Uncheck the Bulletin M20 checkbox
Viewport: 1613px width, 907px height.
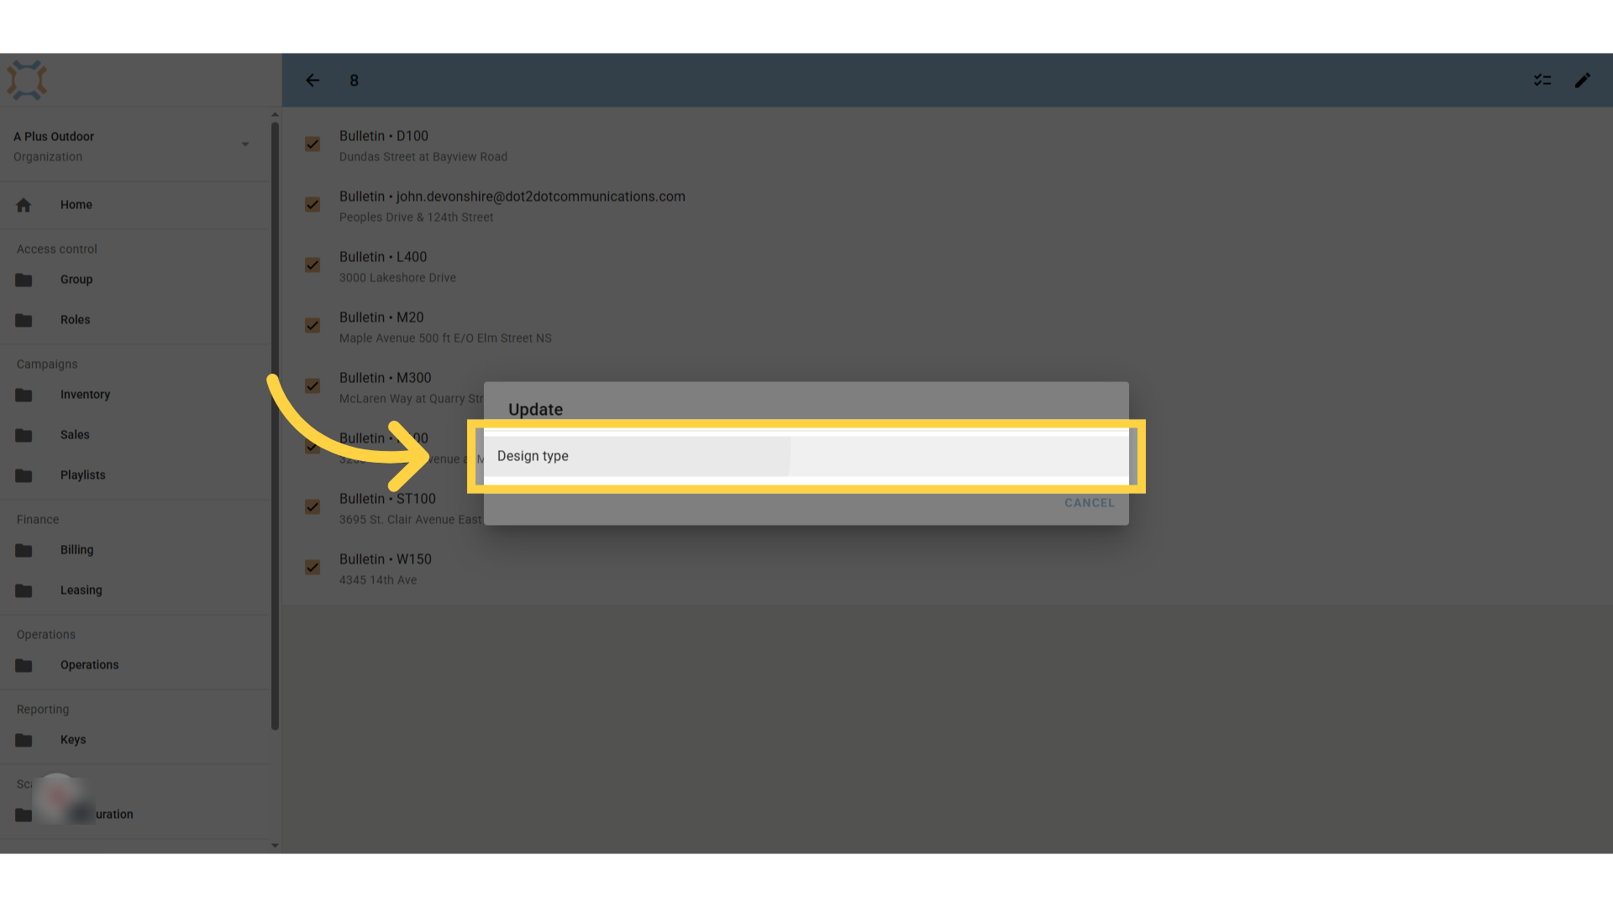click(x=313, y=326)
